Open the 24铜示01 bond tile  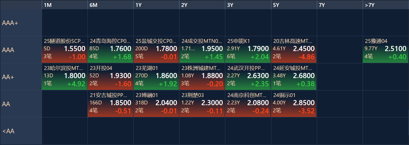pos(294,104)
